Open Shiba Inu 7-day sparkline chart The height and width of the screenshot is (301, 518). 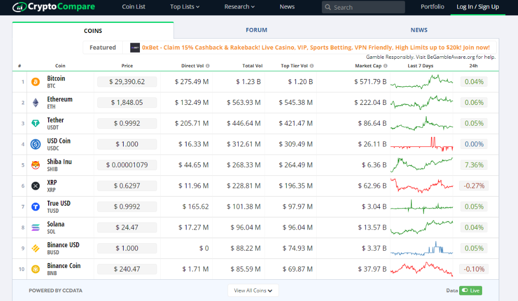tap(422, 165)
